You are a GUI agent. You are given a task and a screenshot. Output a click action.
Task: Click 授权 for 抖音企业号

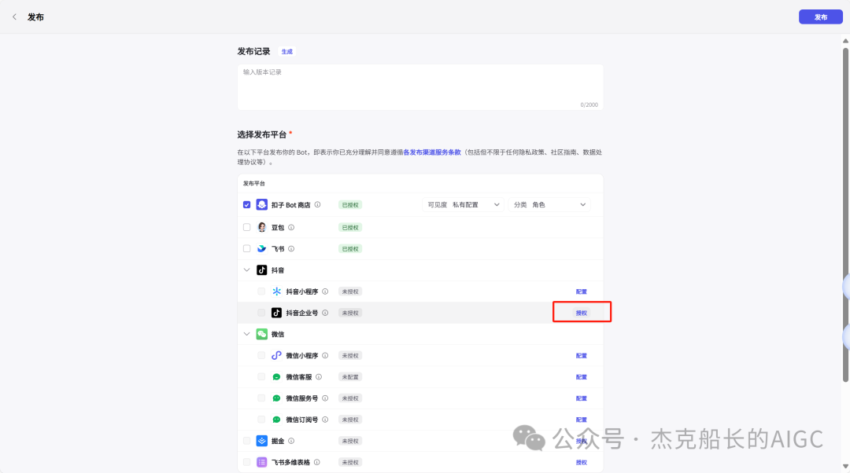[x=581, y=313]
